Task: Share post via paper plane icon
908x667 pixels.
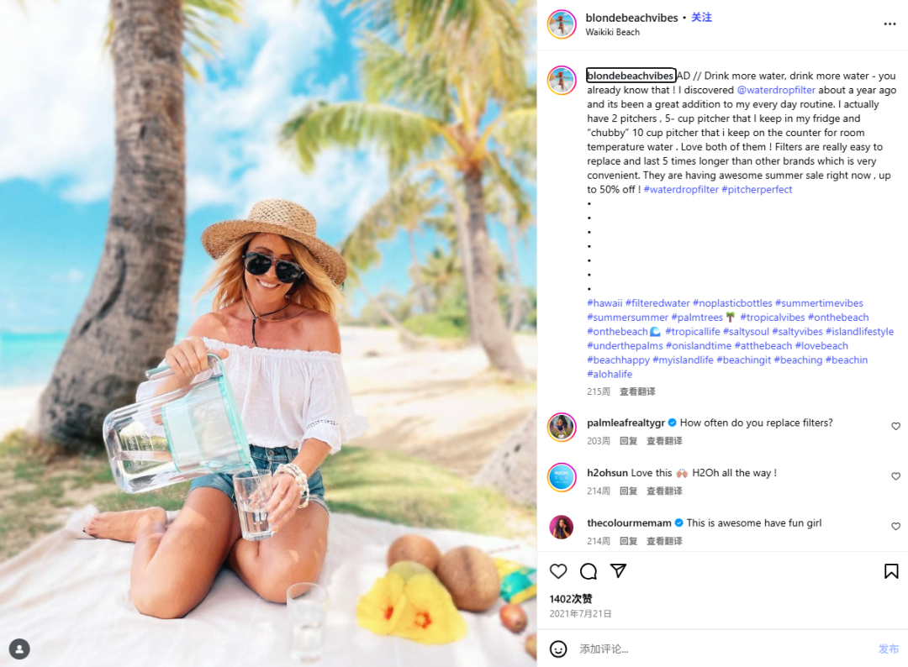Action: coord(619,571)
